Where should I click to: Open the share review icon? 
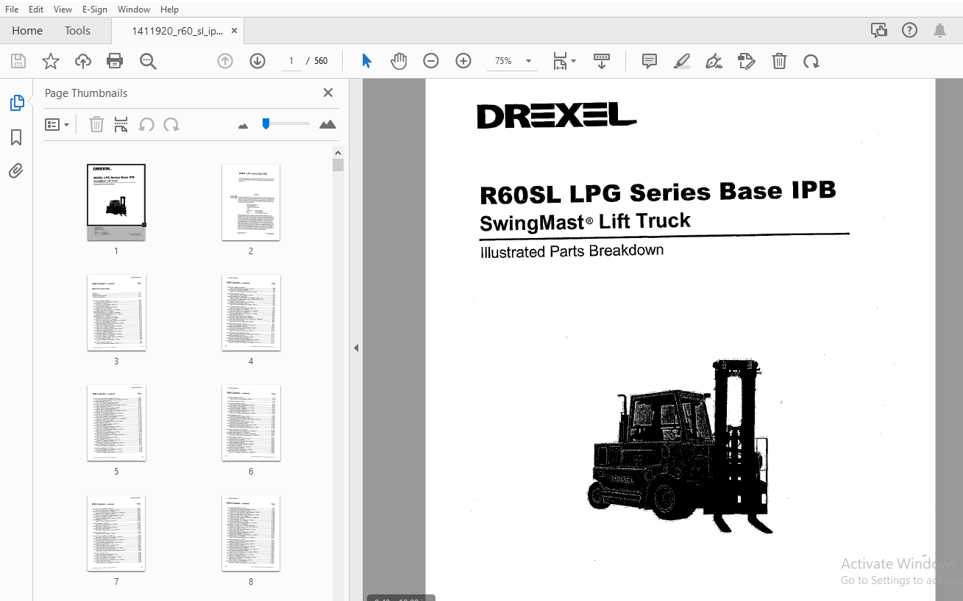click(878, 30)
